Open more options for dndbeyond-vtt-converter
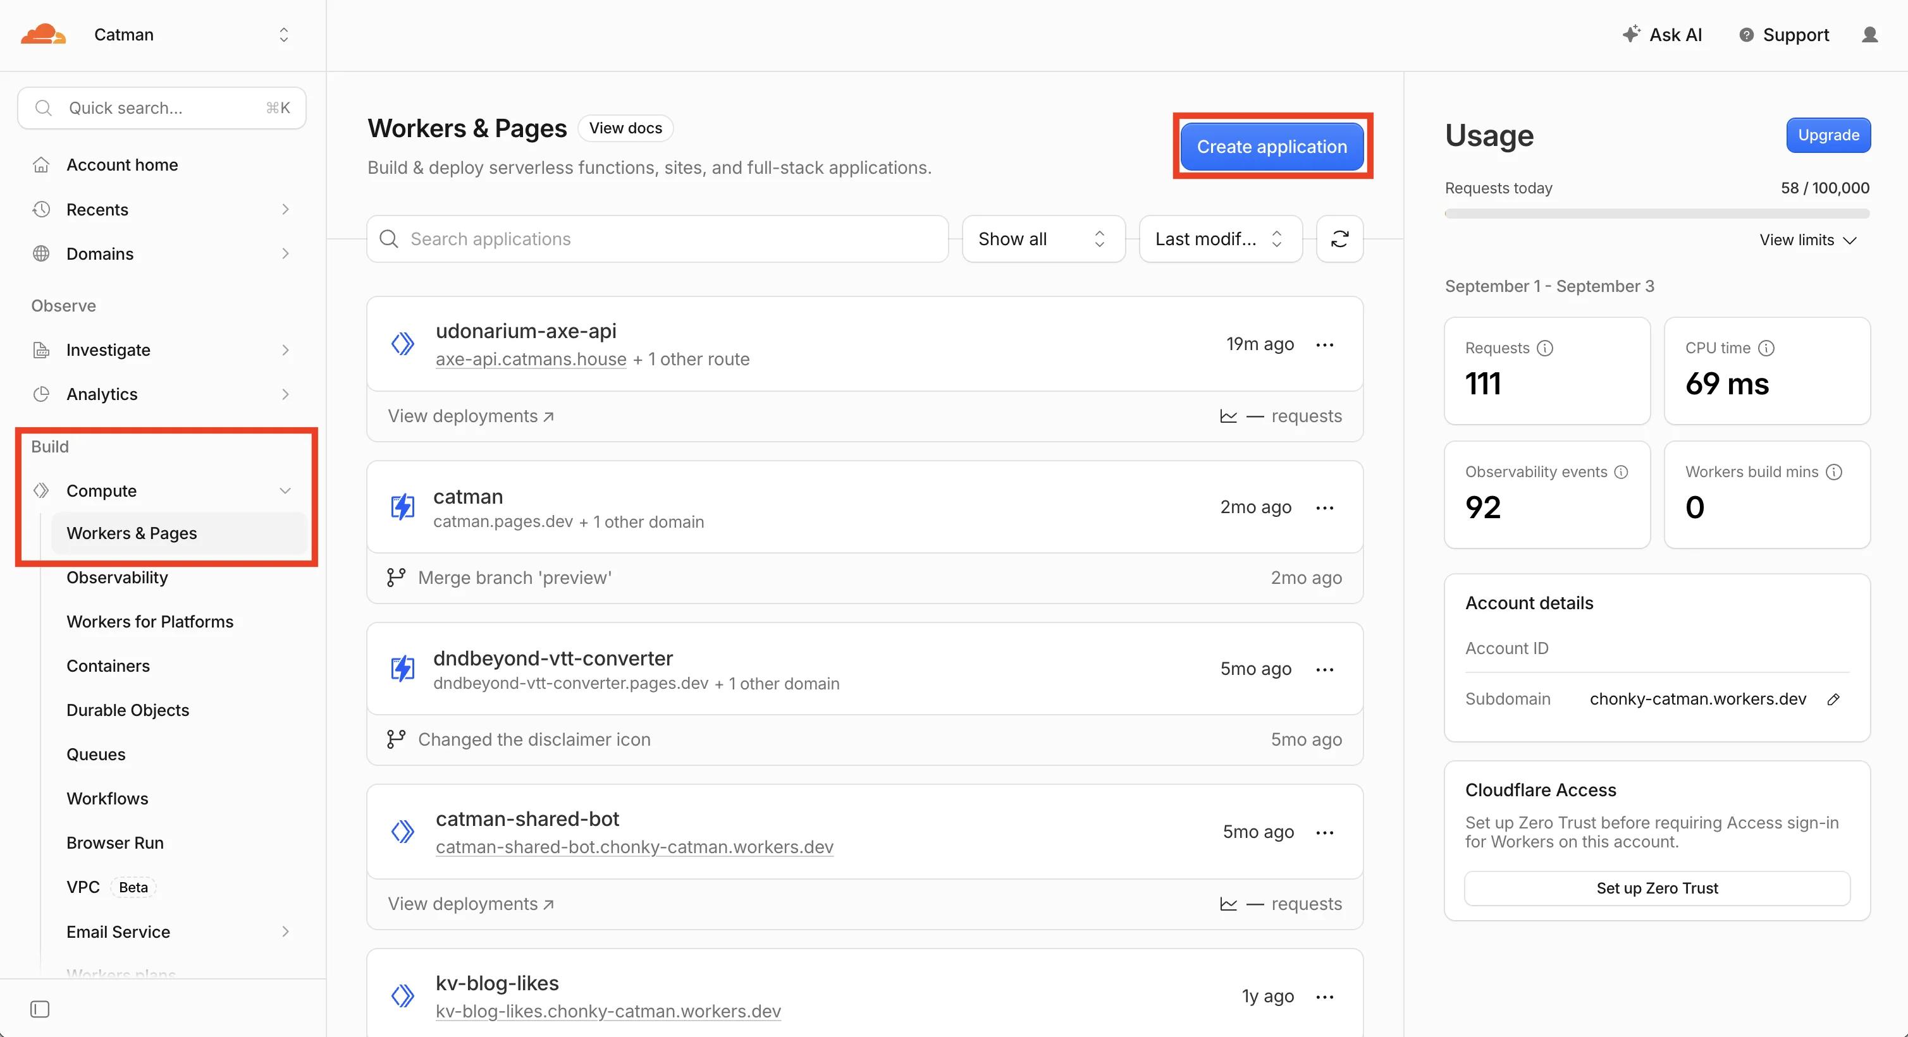 click(x=1324, y=669)
